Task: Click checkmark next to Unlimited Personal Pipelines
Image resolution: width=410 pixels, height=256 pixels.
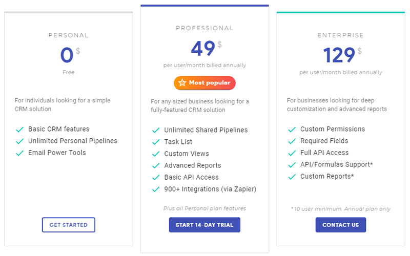Action: [x=20, y=141]
